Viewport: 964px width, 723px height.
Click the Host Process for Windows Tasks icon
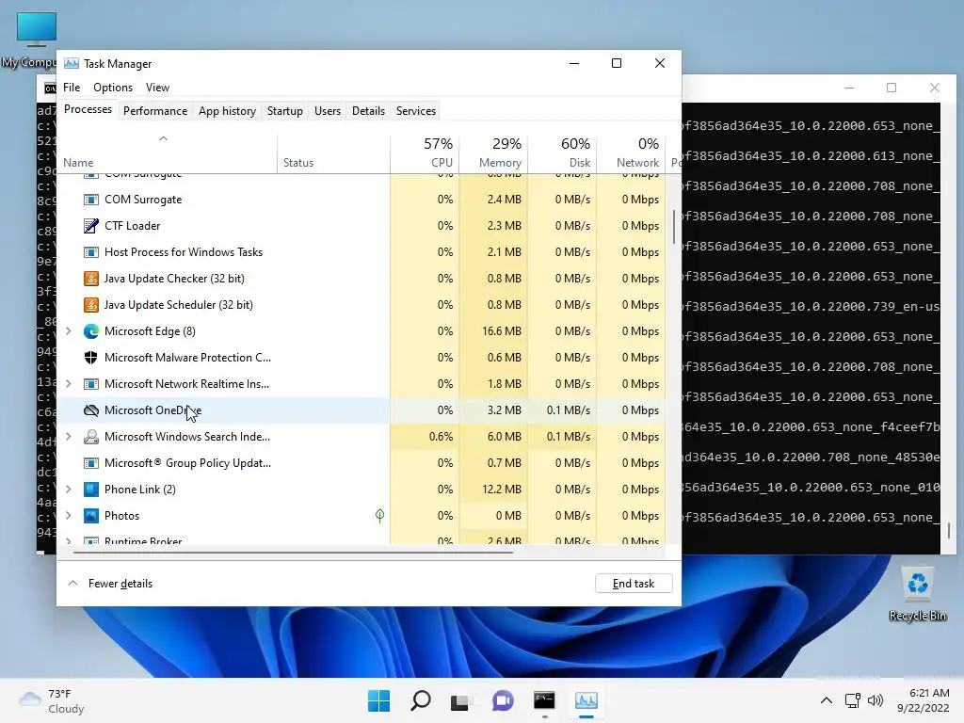tap(91, 252)
